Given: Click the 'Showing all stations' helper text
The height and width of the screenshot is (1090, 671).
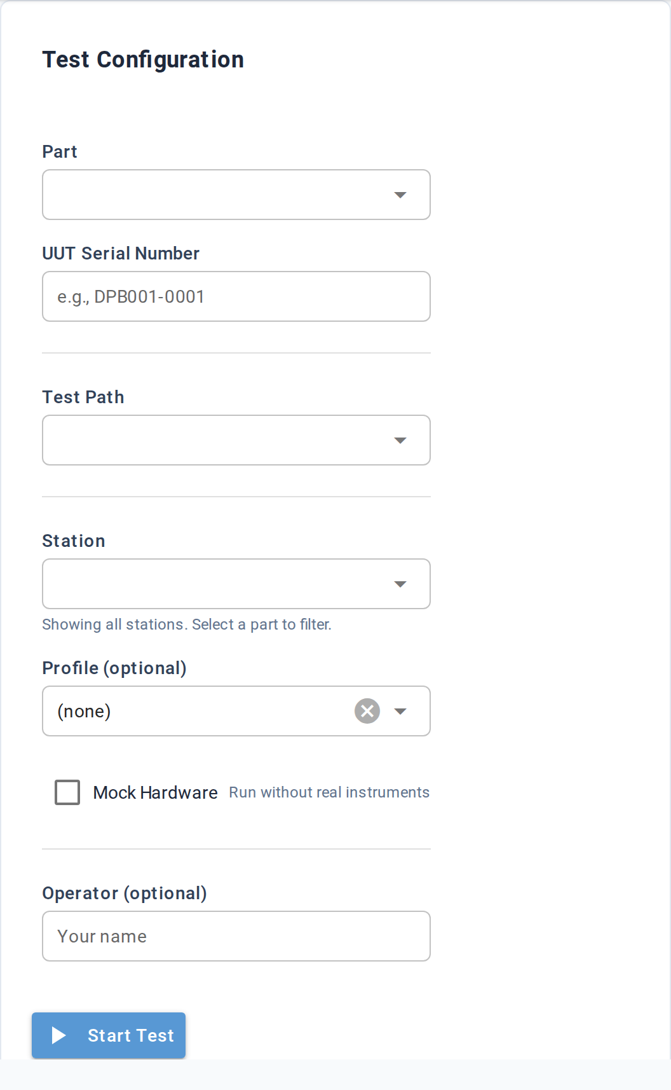Looking at the screenshot, I should [187, 624].
